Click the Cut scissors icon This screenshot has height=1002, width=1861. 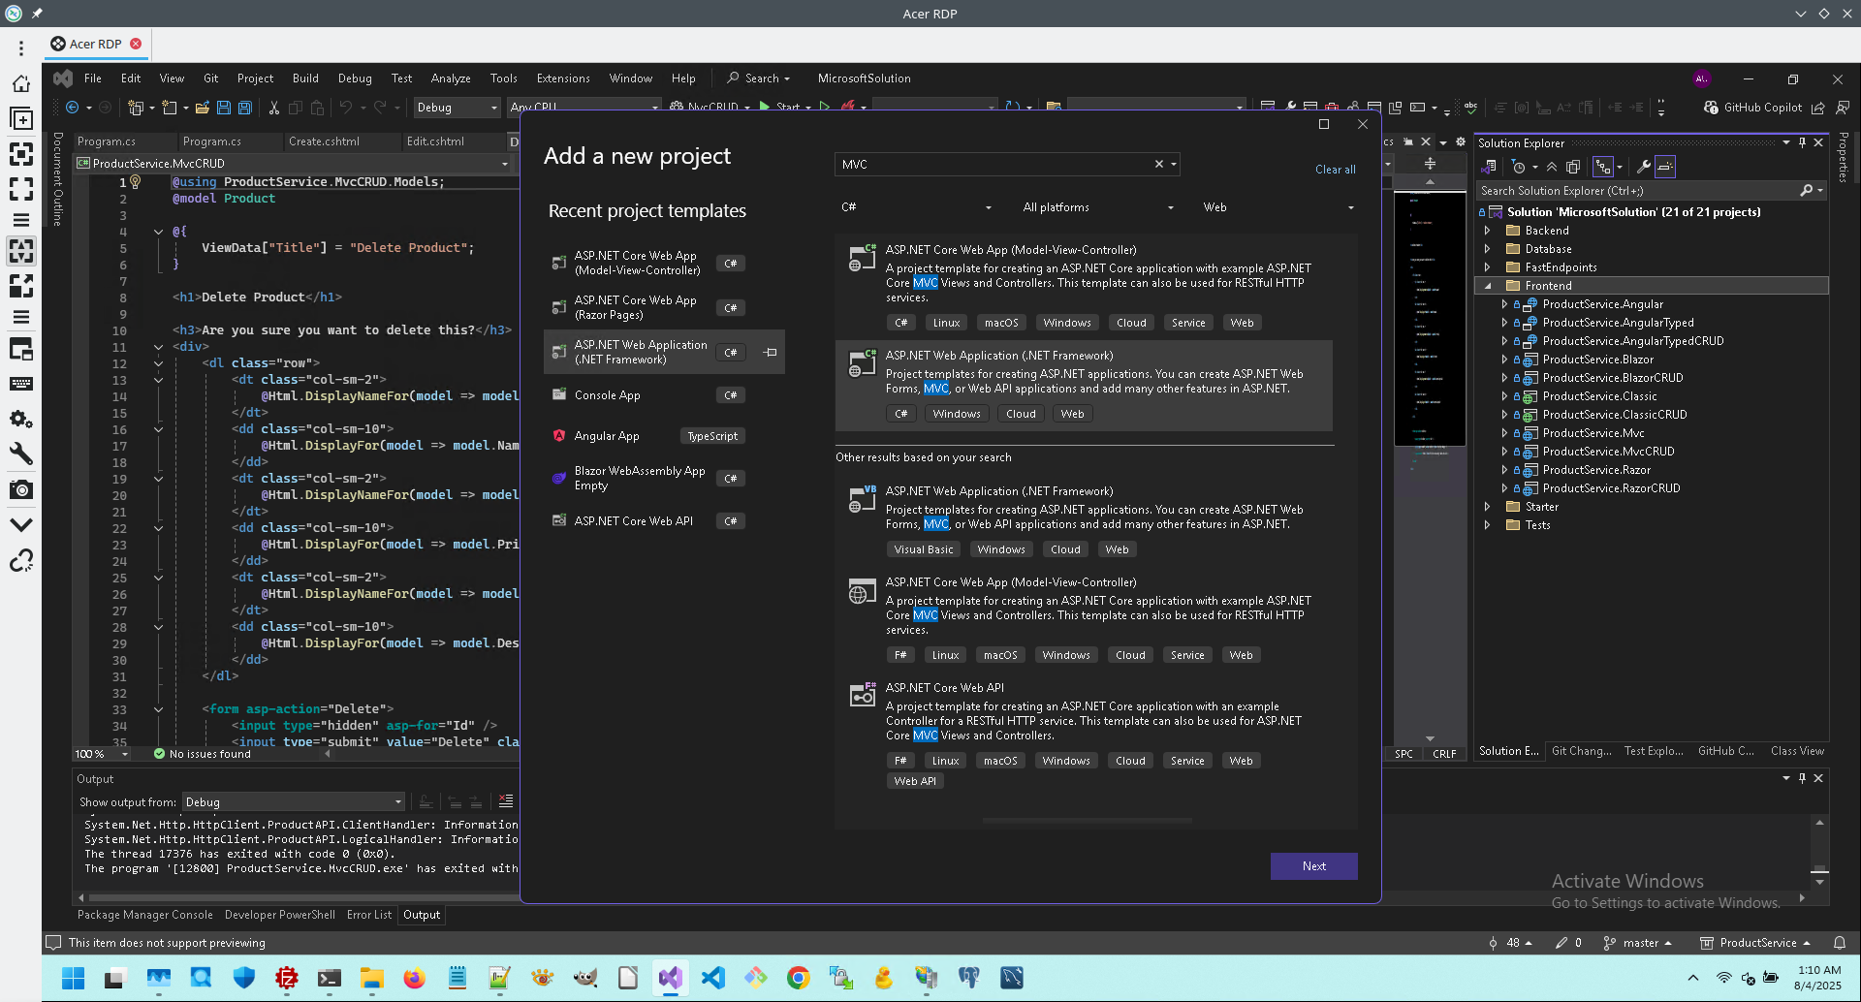(x=274, y=108)
